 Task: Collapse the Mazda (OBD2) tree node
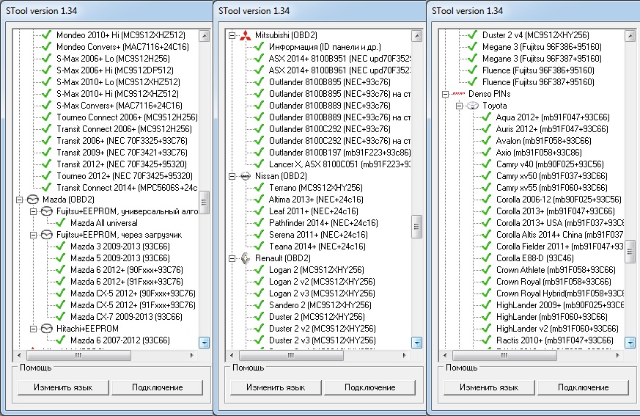pyautogui.click(x=19, y=200)
